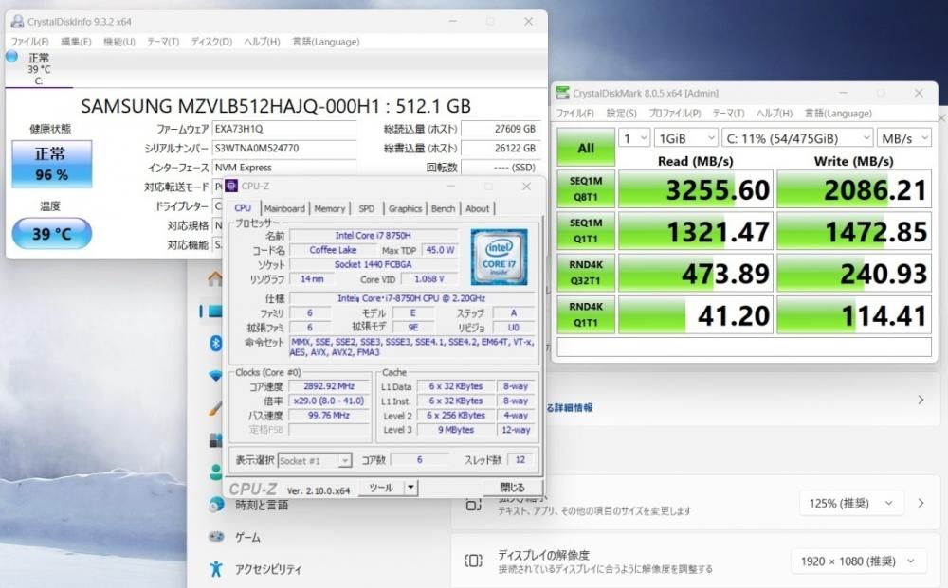Switch to the Mainboard tab in CPU-Z
948x588 pixels.
[284, 209]
